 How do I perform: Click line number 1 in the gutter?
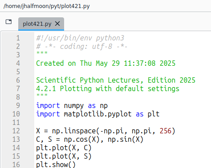click(x=18, y=38)
